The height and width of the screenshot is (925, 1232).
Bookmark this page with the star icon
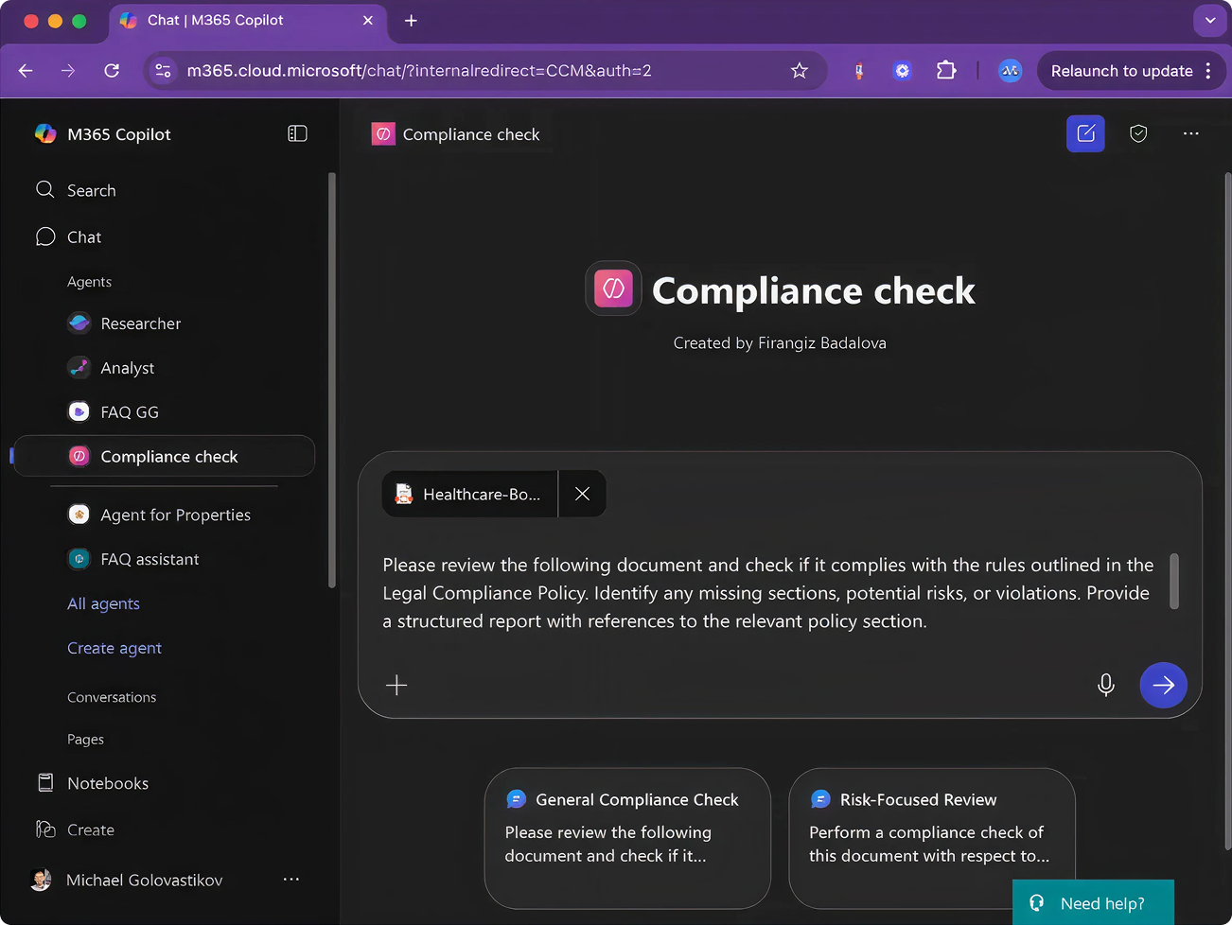[800, 70]
